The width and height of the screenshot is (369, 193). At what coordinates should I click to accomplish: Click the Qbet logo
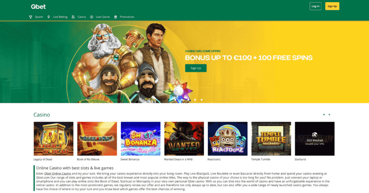pos(38,6)
